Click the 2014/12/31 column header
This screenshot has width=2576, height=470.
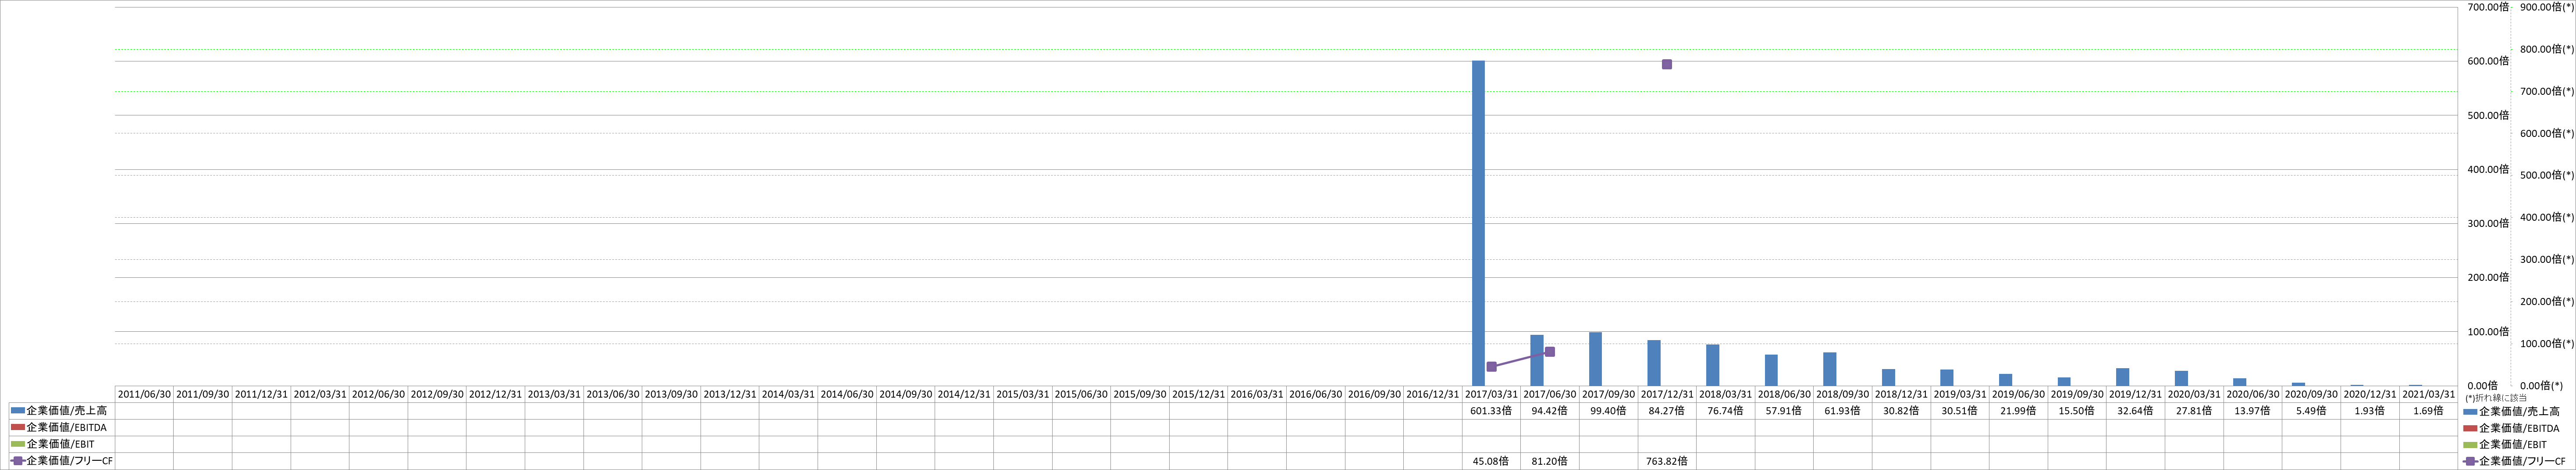(964, 395)
